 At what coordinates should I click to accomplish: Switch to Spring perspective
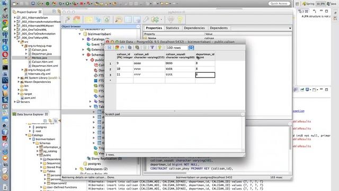pyautogui.click(x=308, y=4)
